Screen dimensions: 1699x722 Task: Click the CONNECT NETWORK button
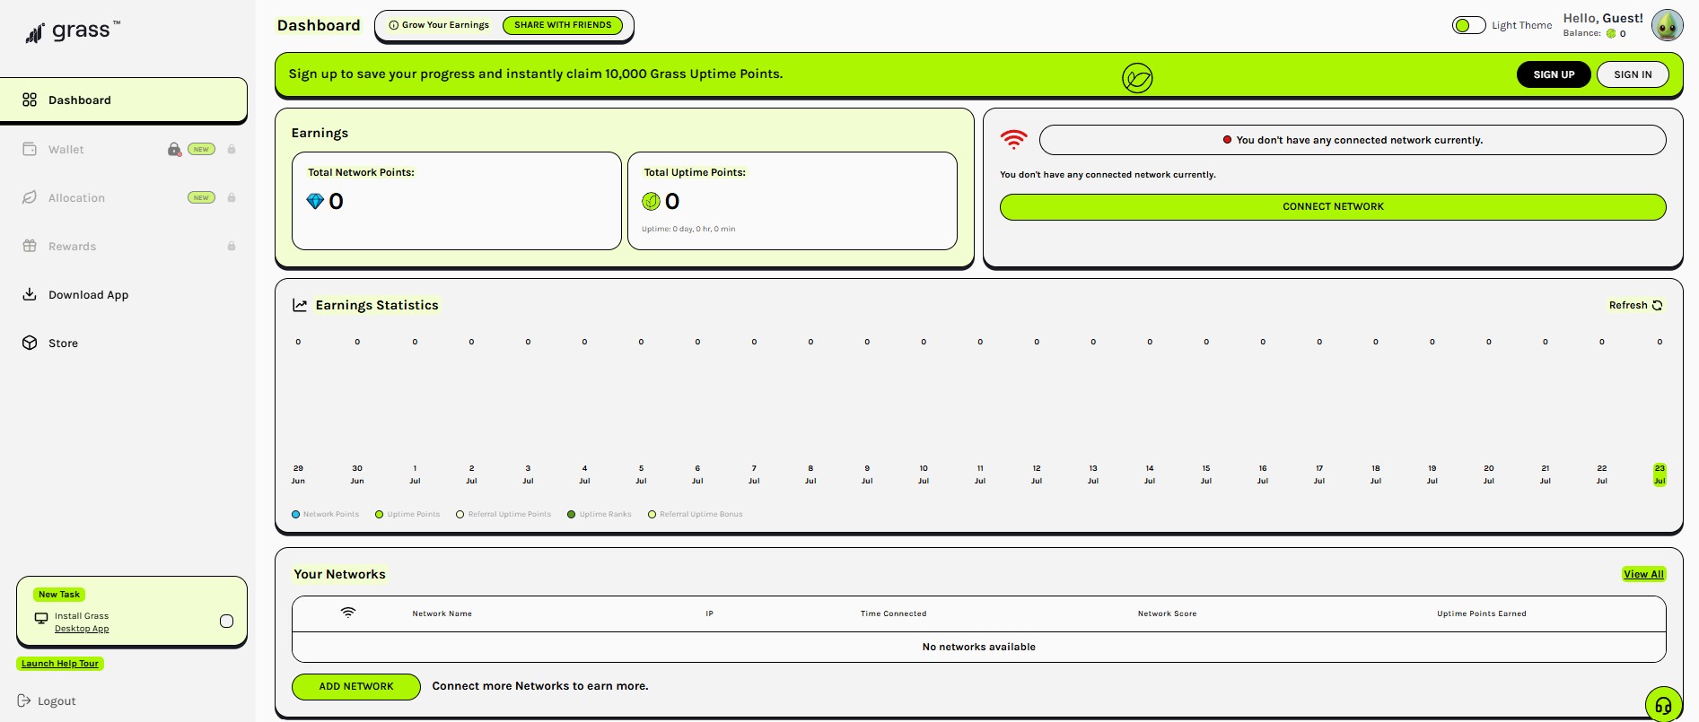coord(1333,206)
